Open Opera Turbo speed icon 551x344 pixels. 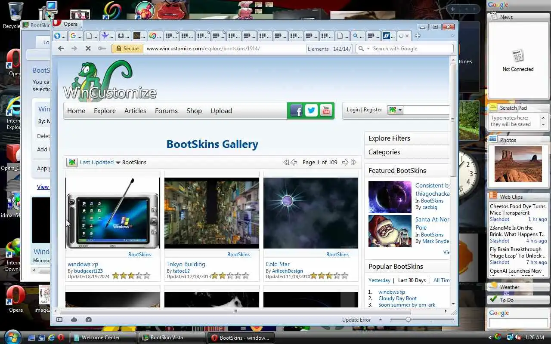[x=89, y=319]
